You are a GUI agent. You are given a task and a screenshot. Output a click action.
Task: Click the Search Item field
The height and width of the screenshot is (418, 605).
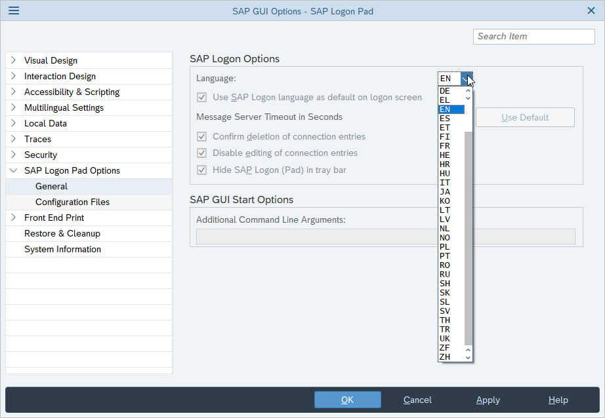[x=533, y=36]
